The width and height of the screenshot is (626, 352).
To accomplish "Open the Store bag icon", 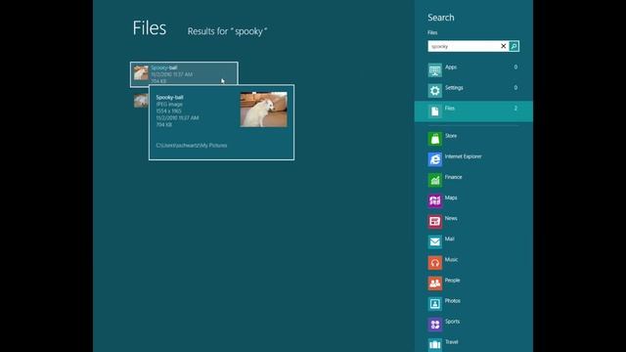I will (434, 139).
